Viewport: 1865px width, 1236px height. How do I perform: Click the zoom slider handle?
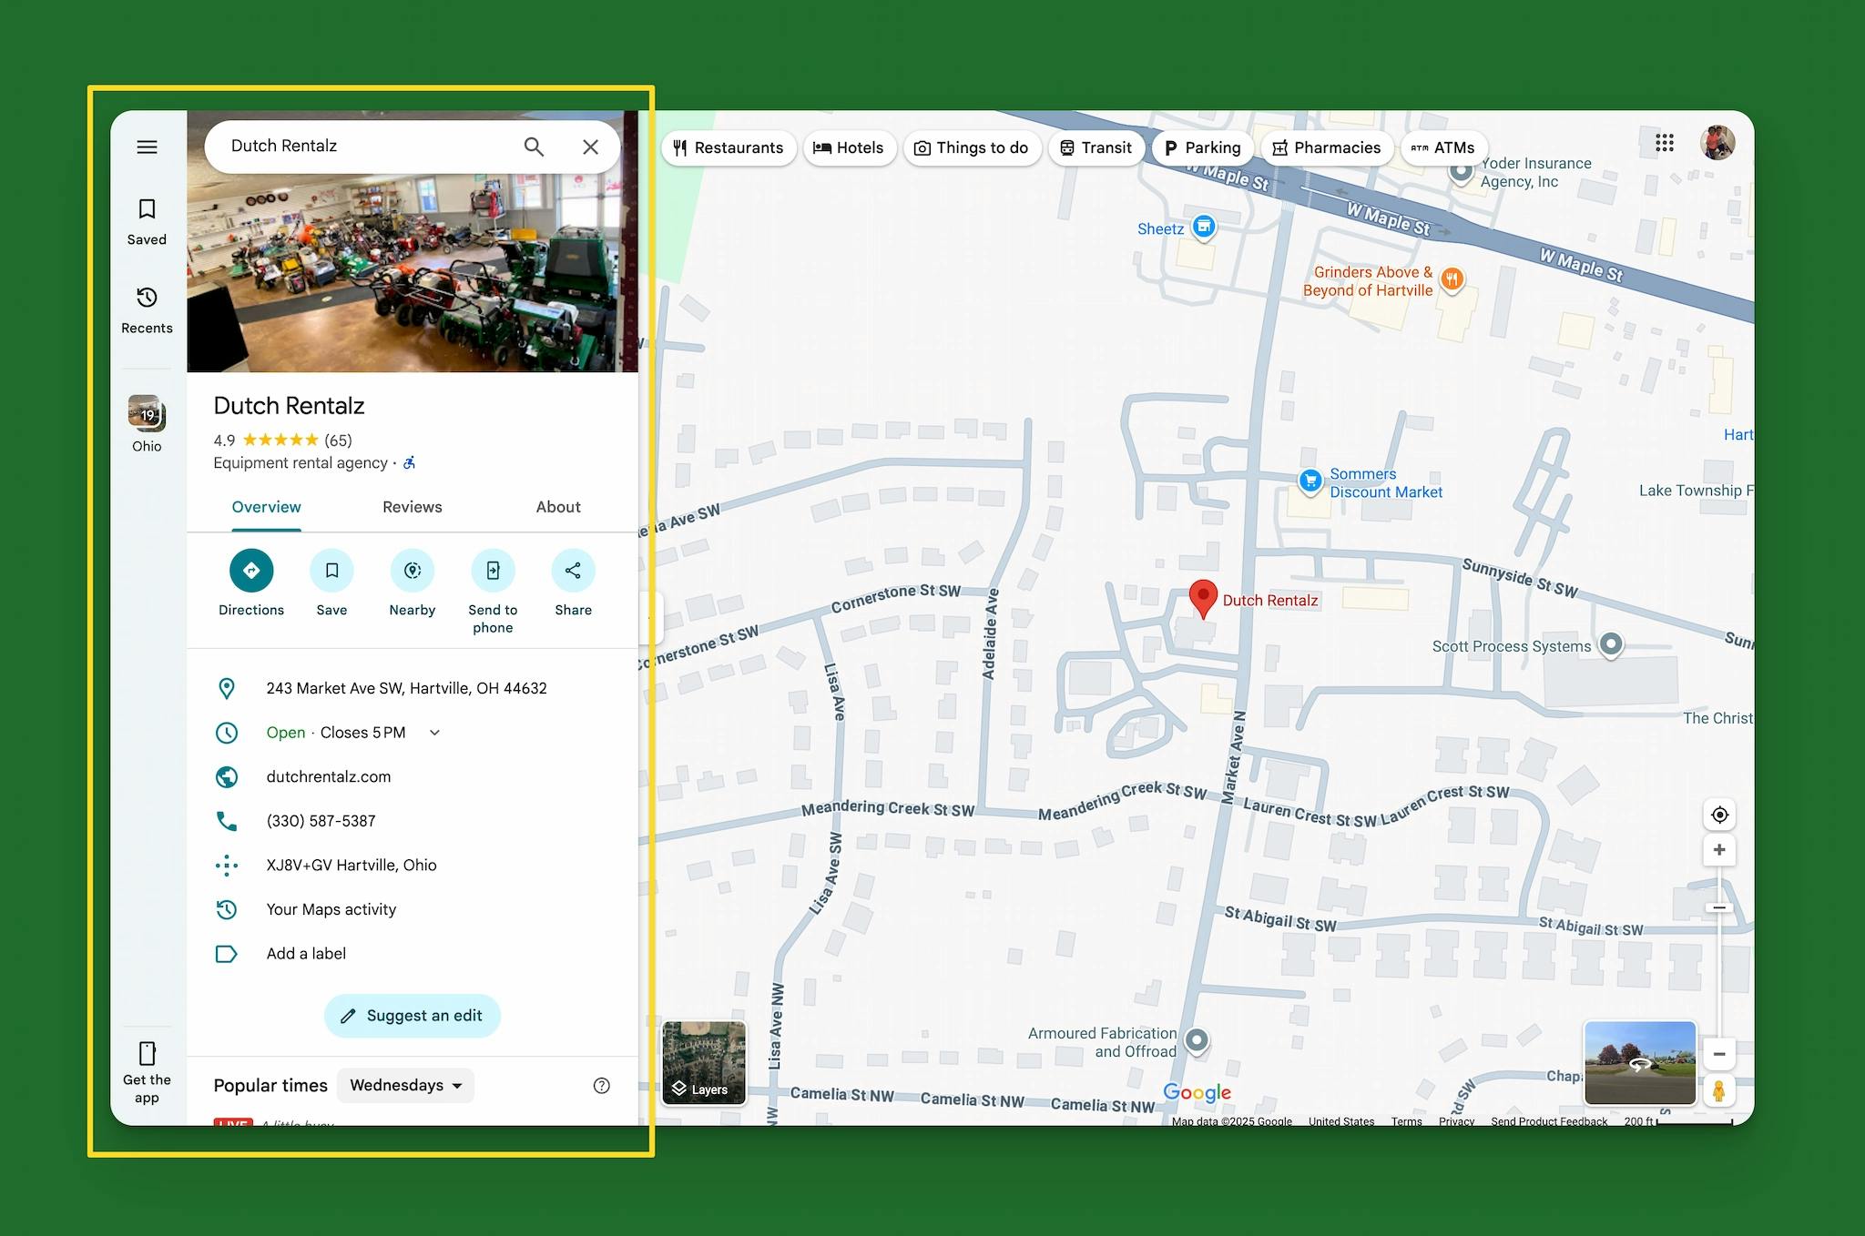[1719, 907]
